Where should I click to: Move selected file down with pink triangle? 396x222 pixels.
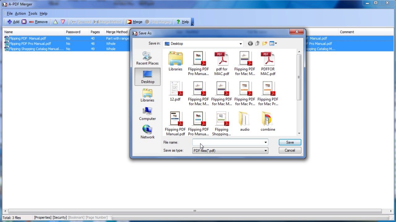click(x=63, y=22)
